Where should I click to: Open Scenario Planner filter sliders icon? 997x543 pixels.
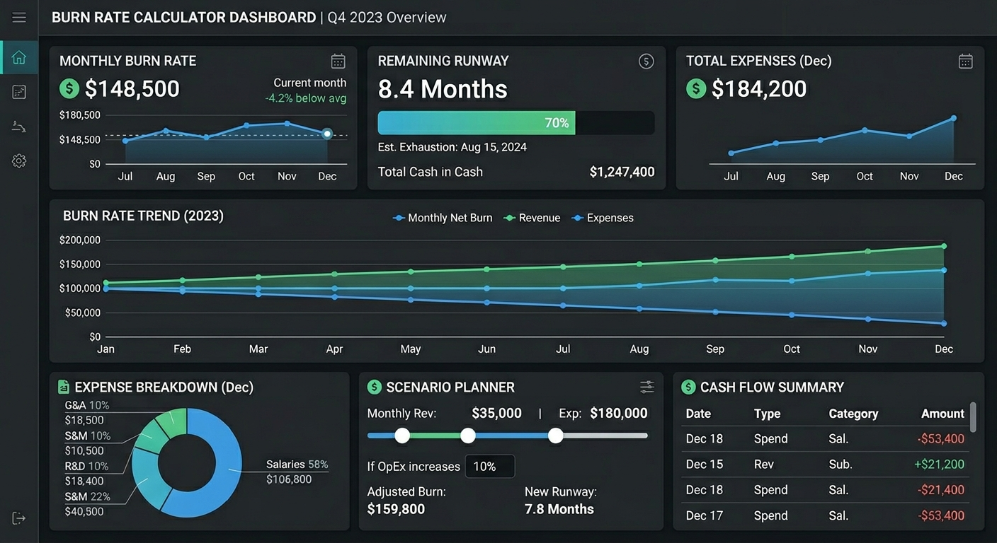(x=647, y=387)
